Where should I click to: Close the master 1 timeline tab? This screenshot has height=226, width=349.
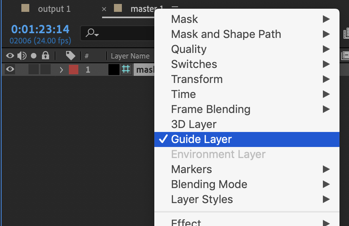coord(104,9)
